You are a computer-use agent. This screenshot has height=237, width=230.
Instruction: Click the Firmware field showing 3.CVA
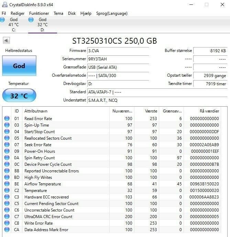118,51
